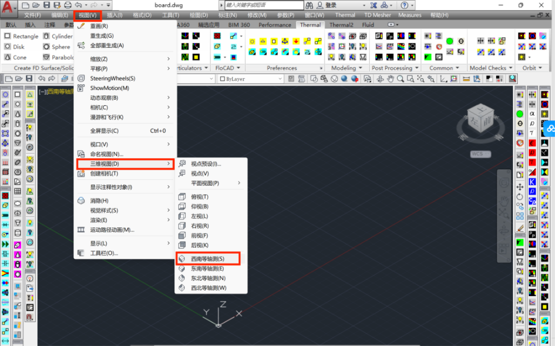Open the 视图(V) menu
555x346 pixels.
[88, 15]
